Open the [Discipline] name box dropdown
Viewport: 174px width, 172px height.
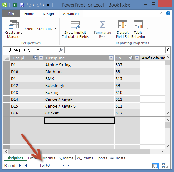[38, 50]
